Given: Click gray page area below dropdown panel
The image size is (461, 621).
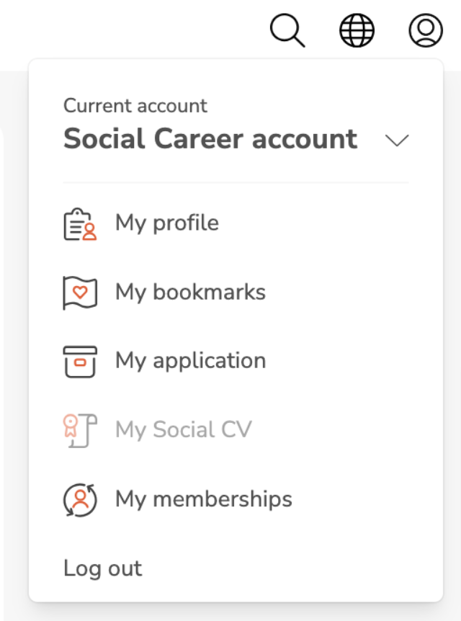Looking at the screenshot, I should coord(230,612).
